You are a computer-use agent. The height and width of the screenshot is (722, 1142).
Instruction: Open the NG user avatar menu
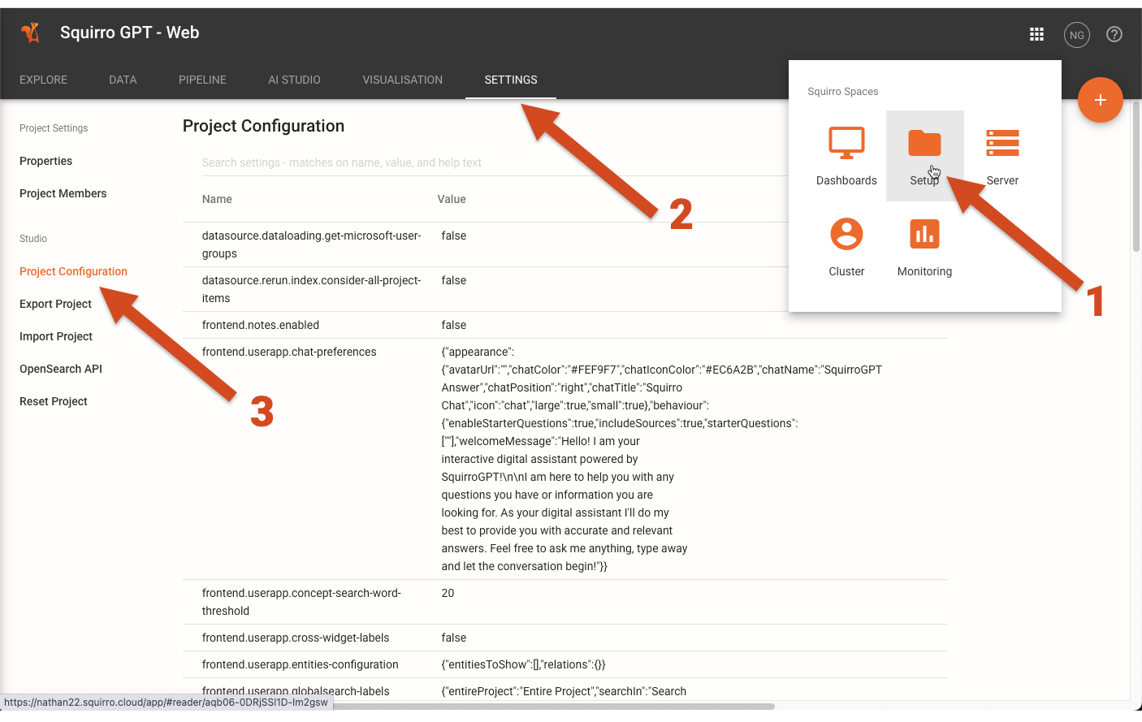pos(1077,35)
